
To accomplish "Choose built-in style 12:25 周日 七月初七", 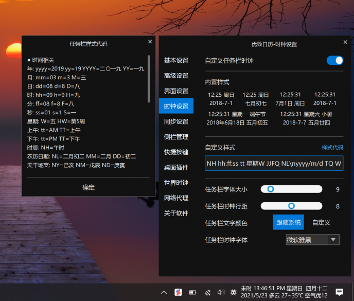I will tap(256, 99).
